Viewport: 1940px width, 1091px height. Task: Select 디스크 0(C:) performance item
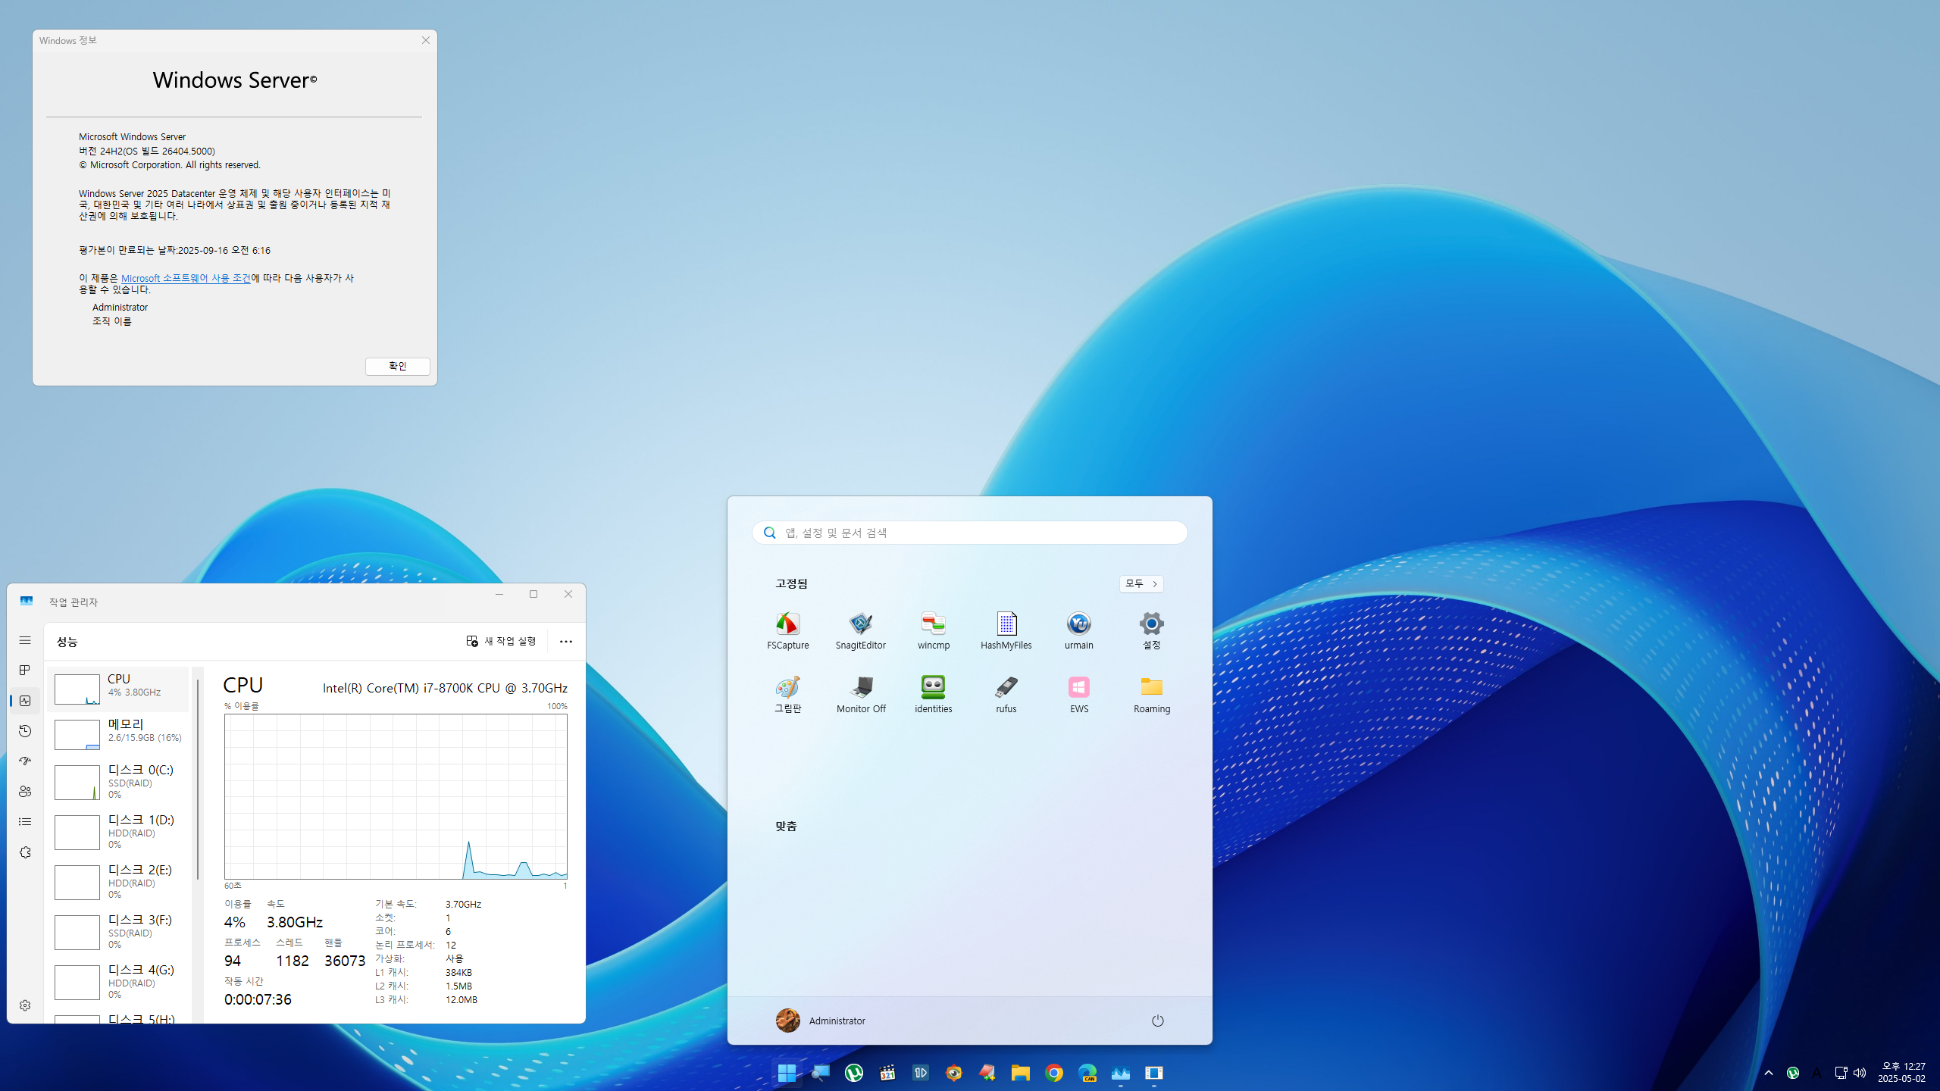[x=118, y=782]
